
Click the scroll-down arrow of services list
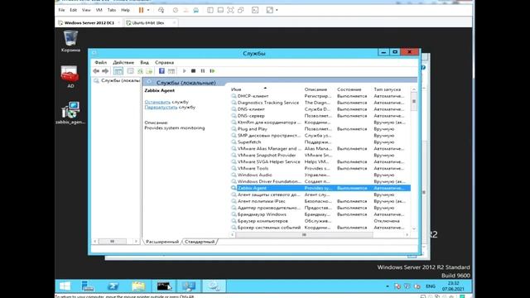[414, 228]
